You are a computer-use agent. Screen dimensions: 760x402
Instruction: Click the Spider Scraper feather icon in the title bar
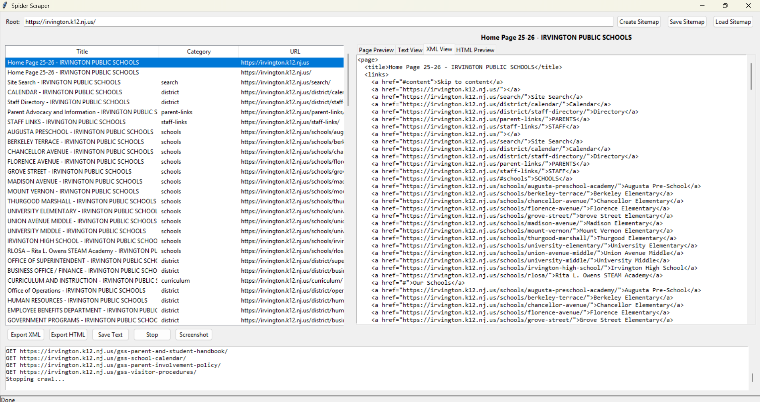[x=5, y=6]
